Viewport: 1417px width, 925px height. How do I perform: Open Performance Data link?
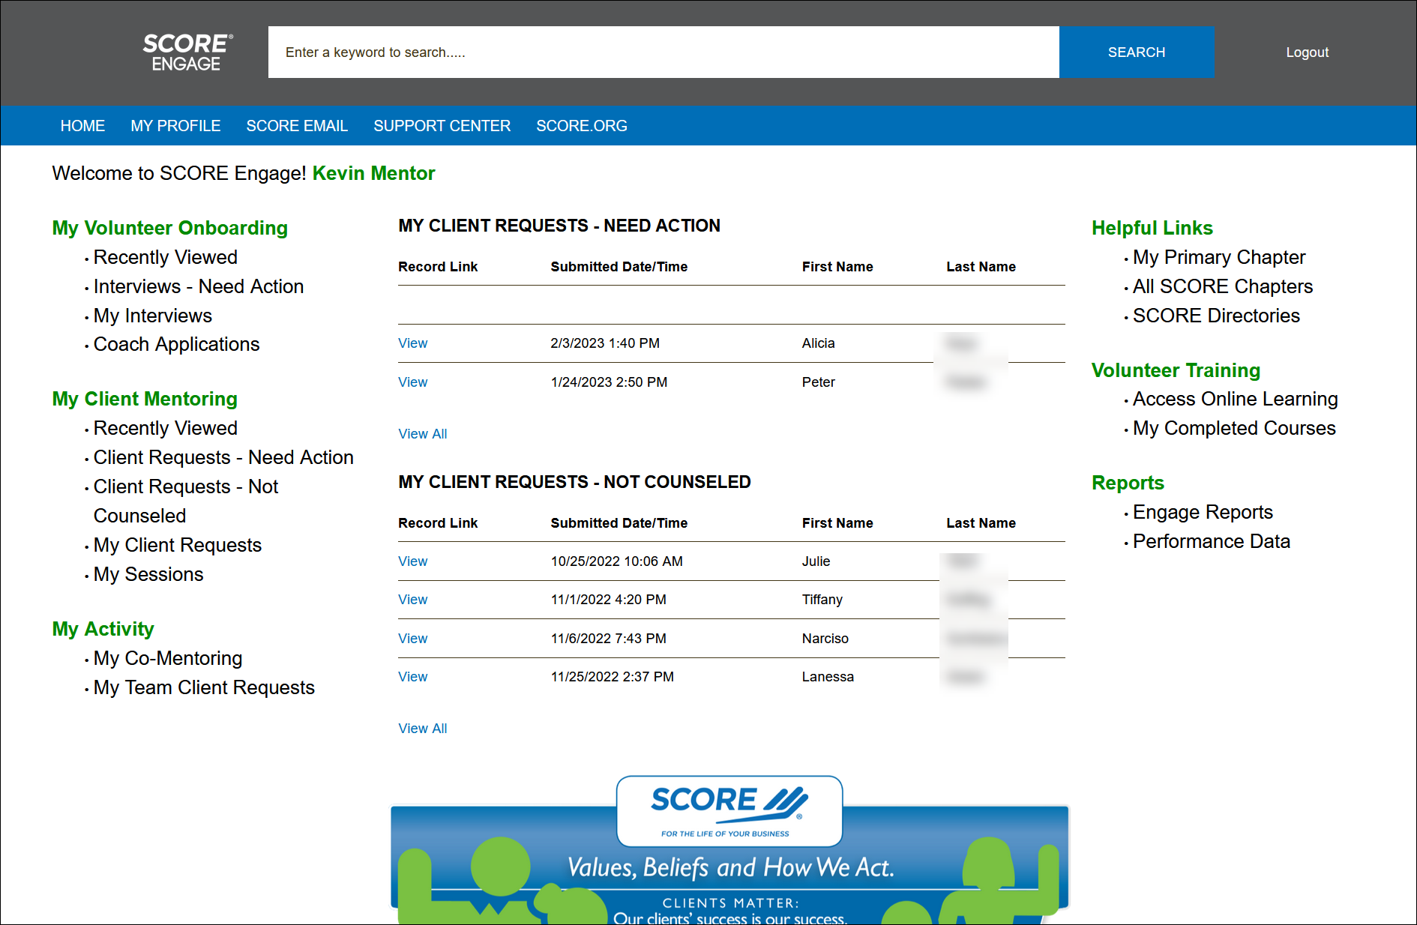coord(1212,541)
